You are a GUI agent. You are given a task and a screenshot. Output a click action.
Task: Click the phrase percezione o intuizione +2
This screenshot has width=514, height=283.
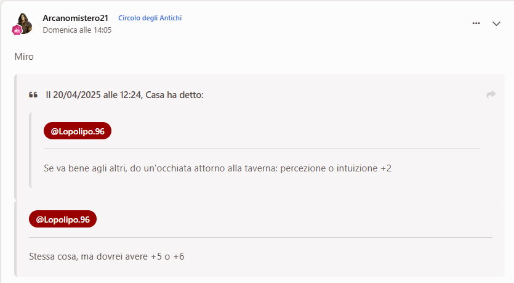coord(335,168)
